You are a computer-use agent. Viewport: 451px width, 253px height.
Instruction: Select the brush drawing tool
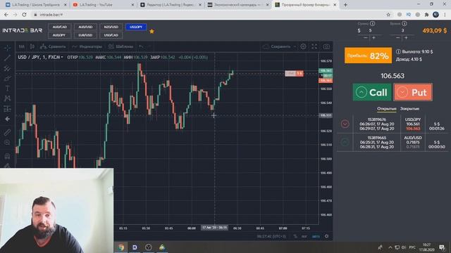(x=7, y=78)
